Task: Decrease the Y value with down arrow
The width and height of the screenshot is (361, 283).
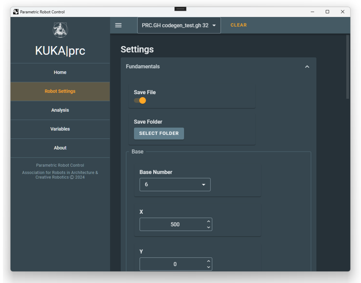Action: coord(208,267)
